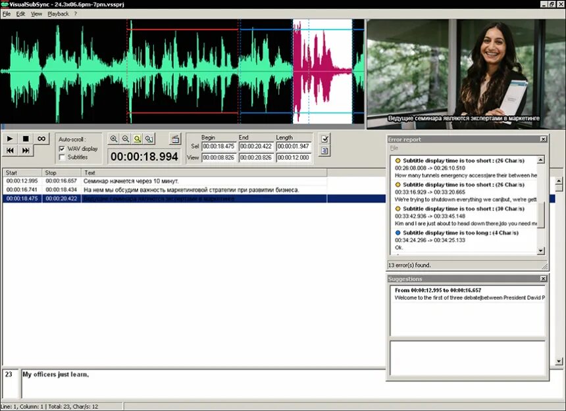
Task: Zoom in on the waveform
Action: [114, 139]
